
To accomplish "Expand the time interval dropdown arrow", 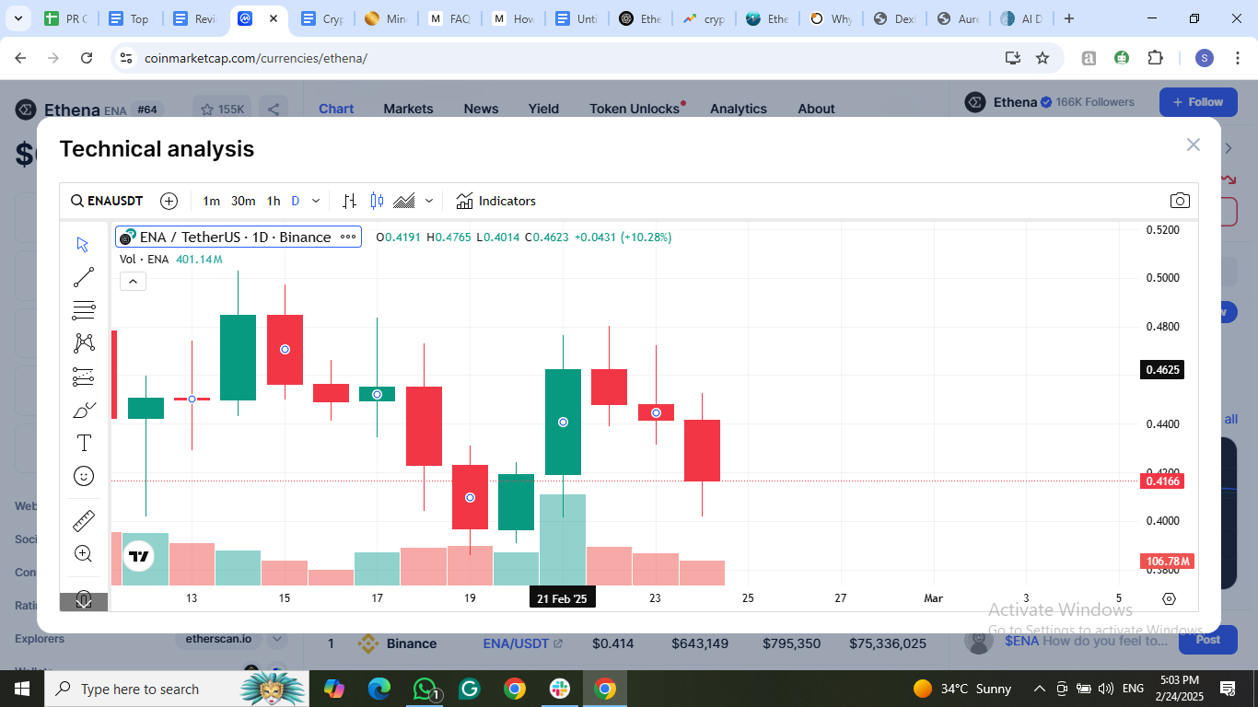I will click(x=316, y=201).
